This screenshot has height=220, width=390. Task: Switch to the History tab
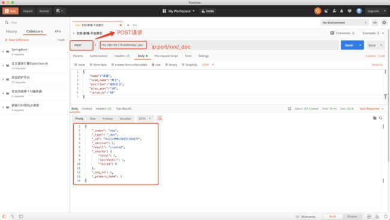[x=11, y=31]
